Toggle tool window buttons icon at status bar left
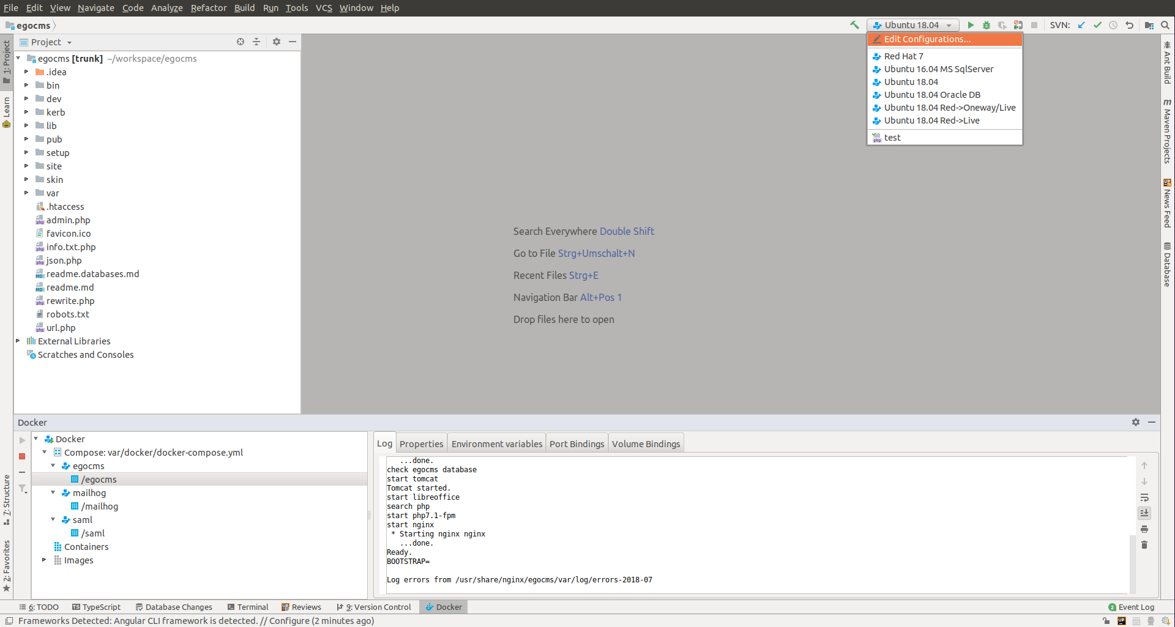Viewport: 1175px width, 627px height. (9, 621)
